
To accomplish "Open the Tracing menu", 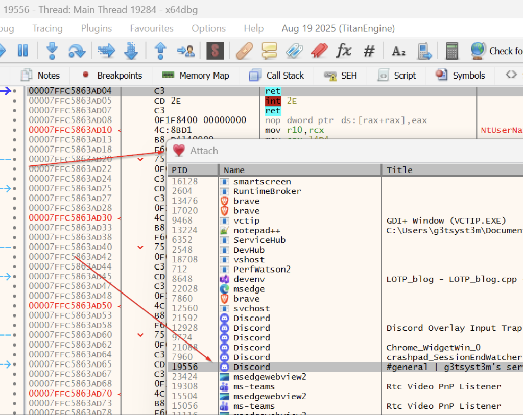I will coord(47,28).
